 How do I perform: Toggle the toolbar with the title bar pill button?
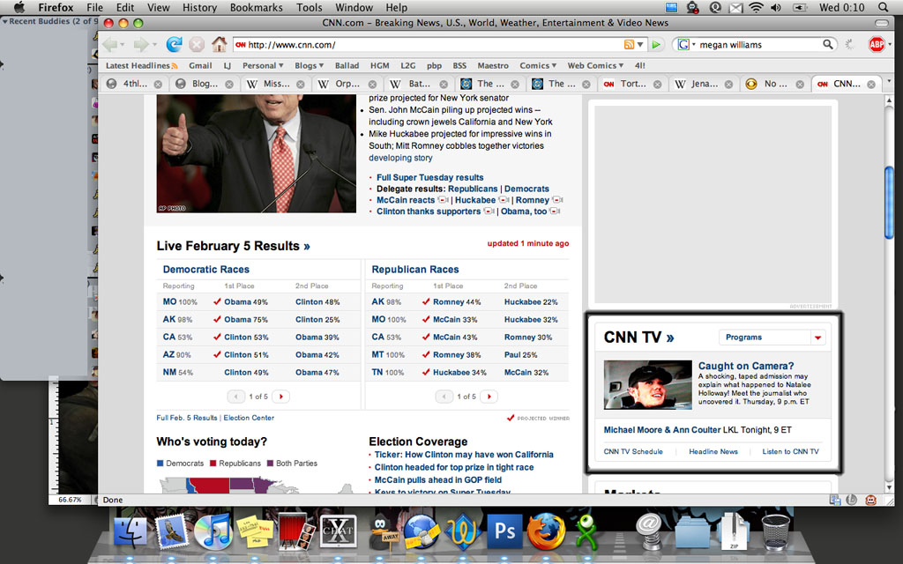click(x=881, y=23)
